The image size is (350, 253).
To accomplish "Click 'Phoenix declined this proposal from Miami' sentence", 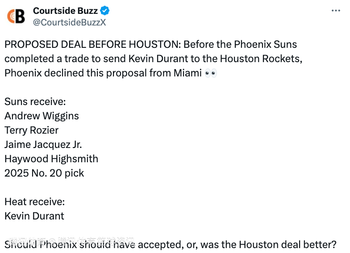I will (x=103, y=73).
